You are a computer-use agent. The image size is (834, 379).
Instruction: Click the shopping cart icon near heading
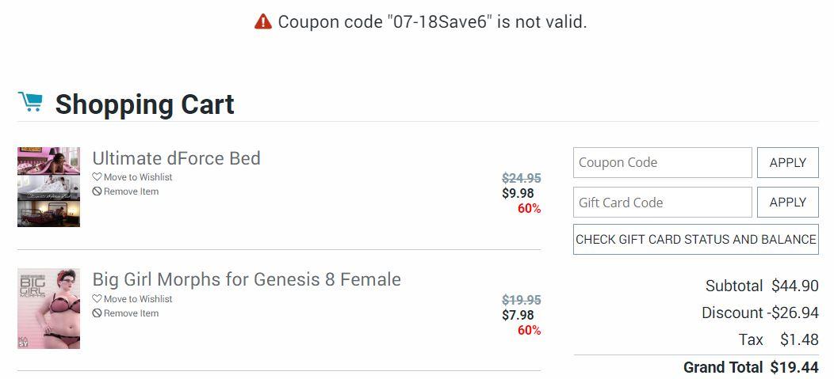tap(30, 102)
